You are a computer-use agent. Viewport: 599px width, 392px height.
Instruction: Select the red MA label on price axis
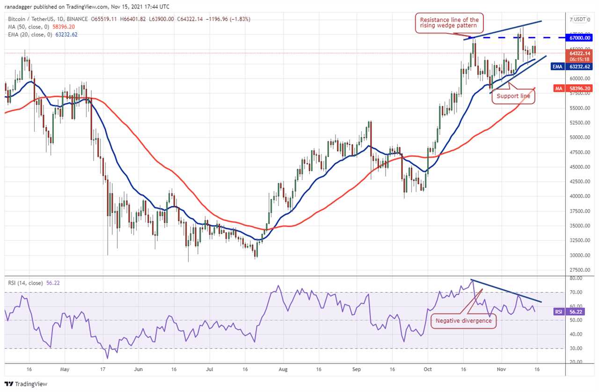[x=559, y=88]
